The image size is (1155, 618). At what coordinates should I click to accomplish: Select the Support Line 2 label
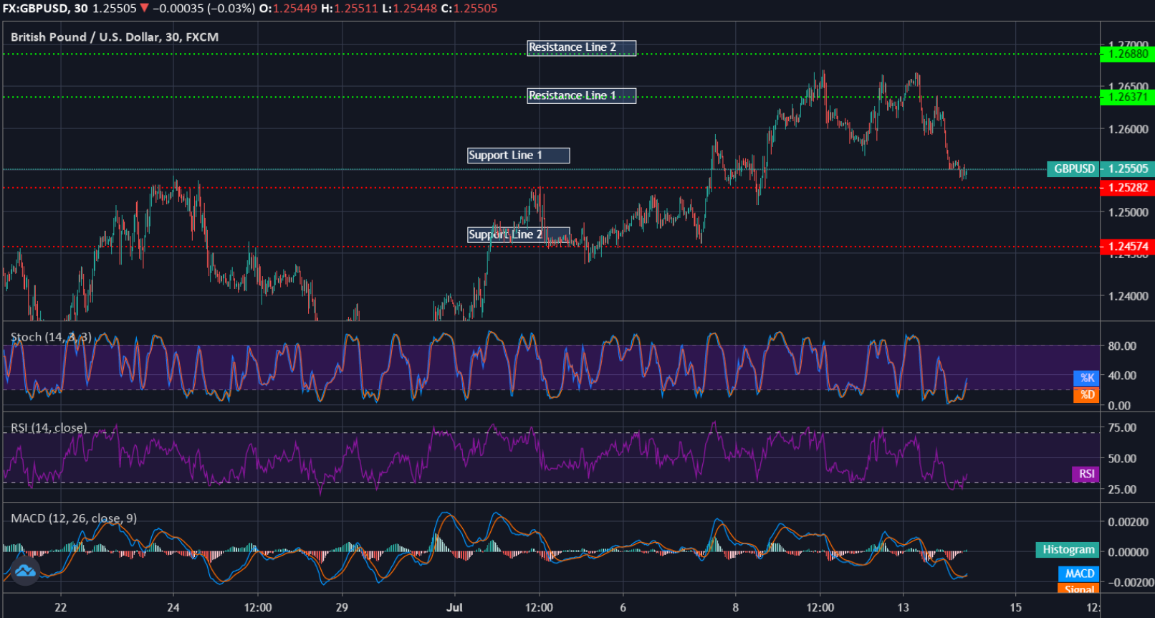(x=518, y=234)
